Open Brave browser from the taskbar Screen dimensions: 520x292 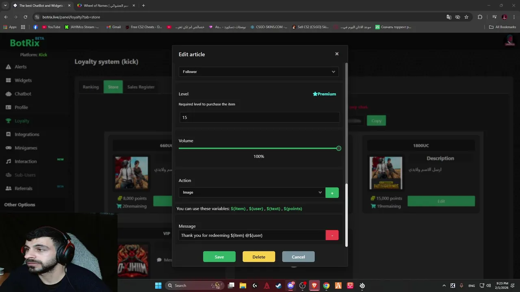314,286
